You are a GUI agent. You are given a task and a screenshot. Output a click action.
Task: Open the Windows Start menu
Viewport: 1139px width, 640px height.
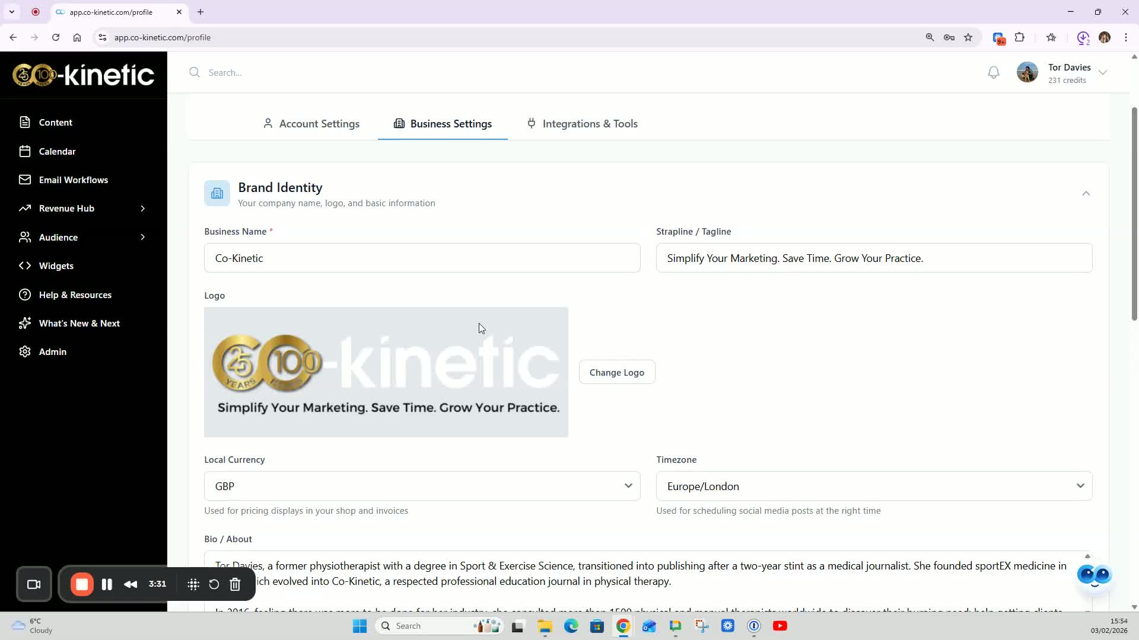pos(359,626)
